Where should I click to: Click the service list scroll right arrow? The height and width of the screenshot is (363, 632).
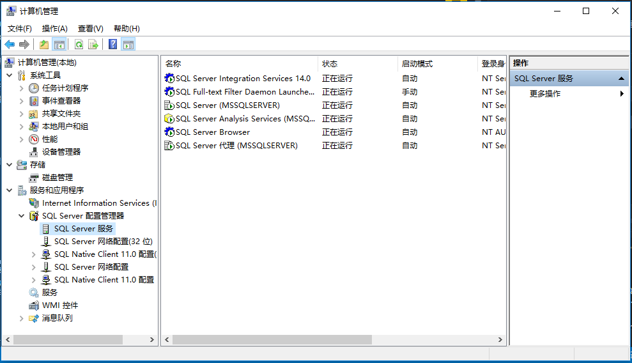pos(500,339)
